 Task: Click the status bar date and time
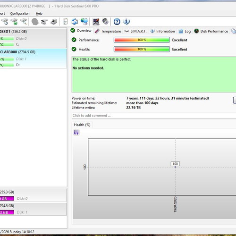point(17,232)
